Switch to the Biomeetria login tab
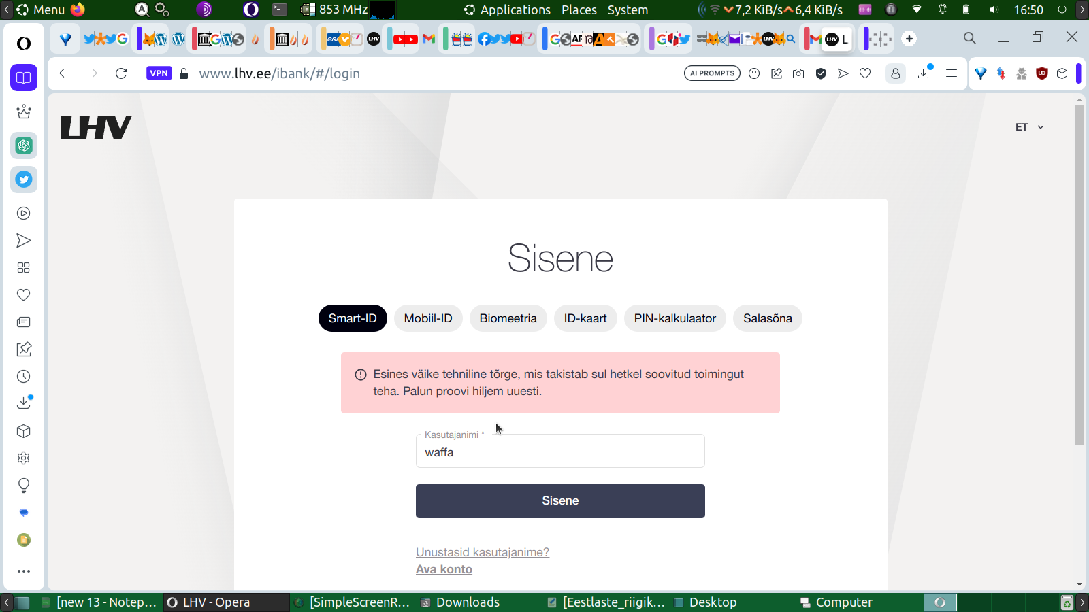The height and width of the screenshot is (612, 1089). tap(508, 318)
